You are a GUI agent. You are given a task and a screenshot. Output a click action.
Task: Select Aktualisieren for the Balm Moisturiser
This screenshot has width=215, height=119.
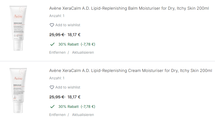(x=83, y=52)
